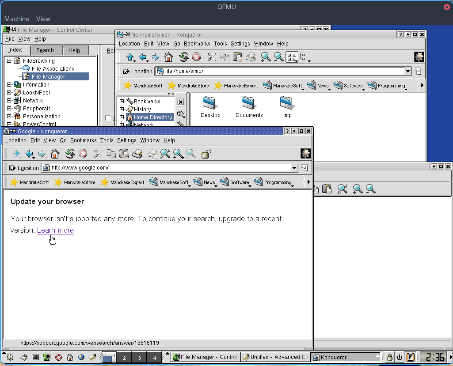Reload the file:/home/simon Konqueror view
Screen dimensions: 453x366
pos(183,57)
